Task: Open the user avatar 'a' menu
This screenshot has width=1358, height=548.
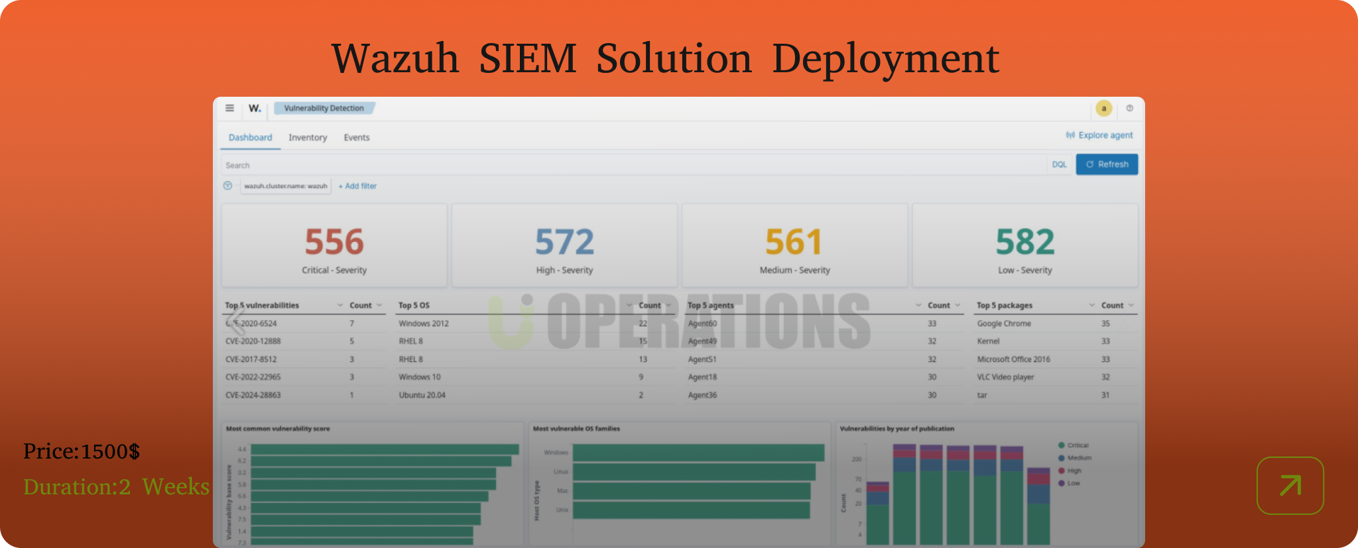Action: (x=1103, y=108)
